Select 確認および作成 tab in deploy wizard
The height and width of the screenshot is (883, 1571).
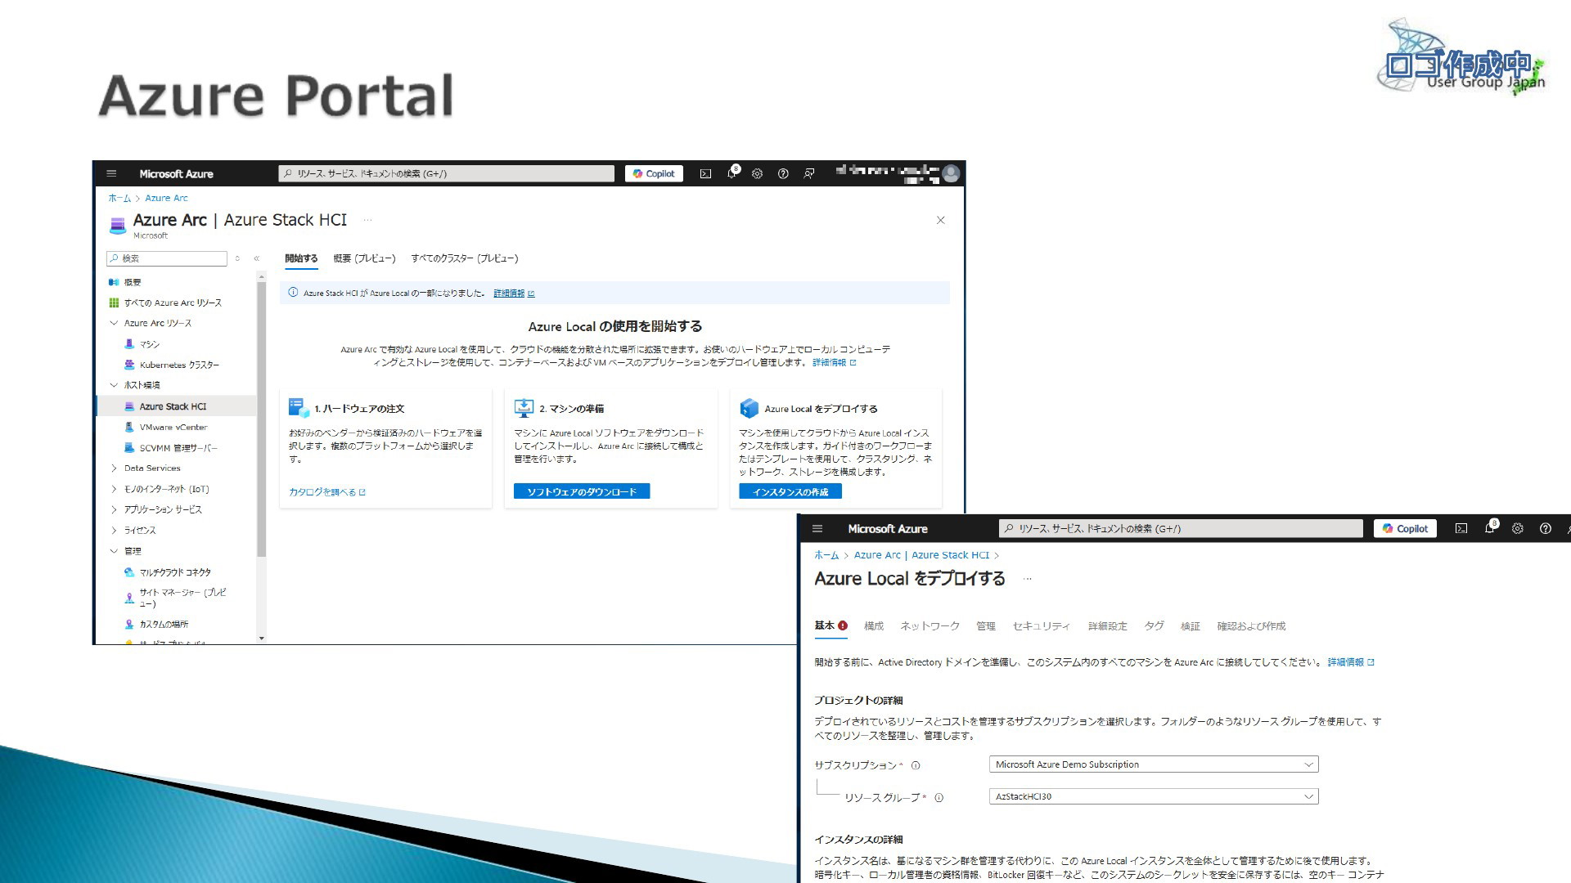[x=1251, y=626]
